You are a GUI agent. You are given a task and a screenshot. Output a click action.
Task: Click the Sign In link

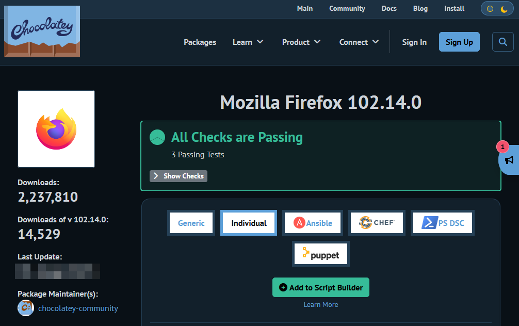click(414, 42)
